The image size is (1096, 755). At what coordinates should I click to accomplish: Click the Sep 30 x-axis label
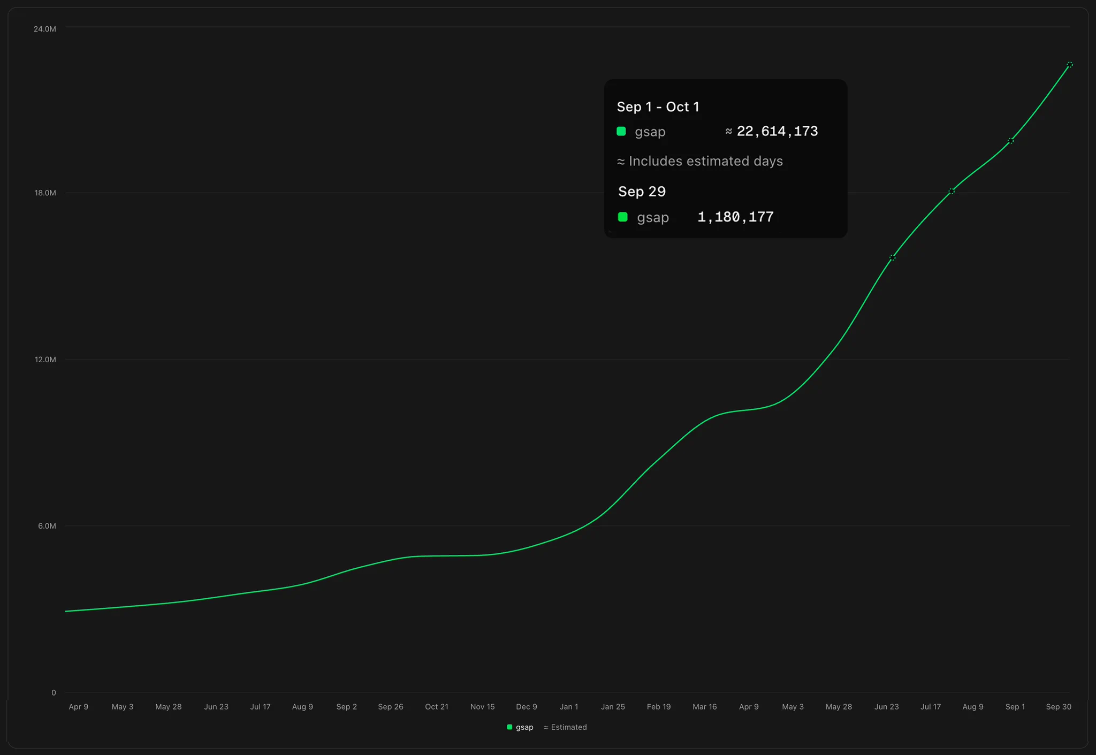[x=1059, y=707]
